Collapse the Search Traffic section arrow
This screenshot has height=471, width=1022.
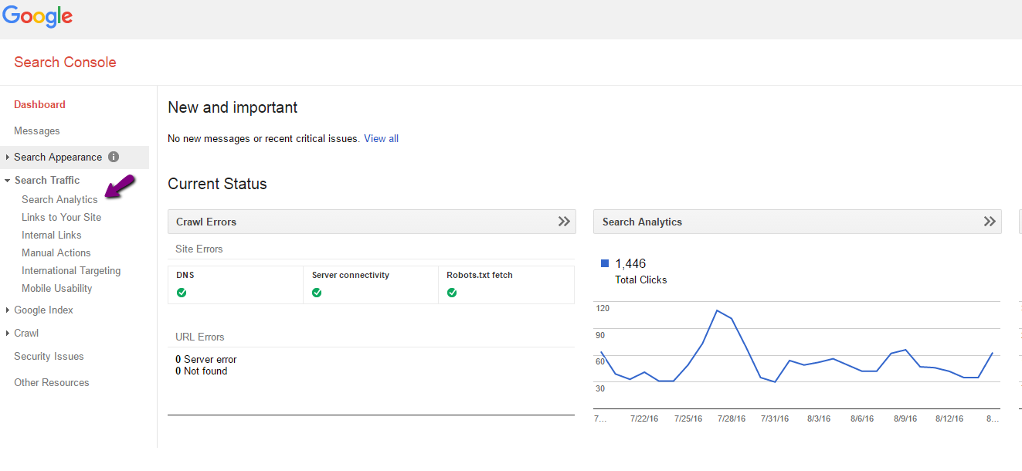(x=8, y=181)
